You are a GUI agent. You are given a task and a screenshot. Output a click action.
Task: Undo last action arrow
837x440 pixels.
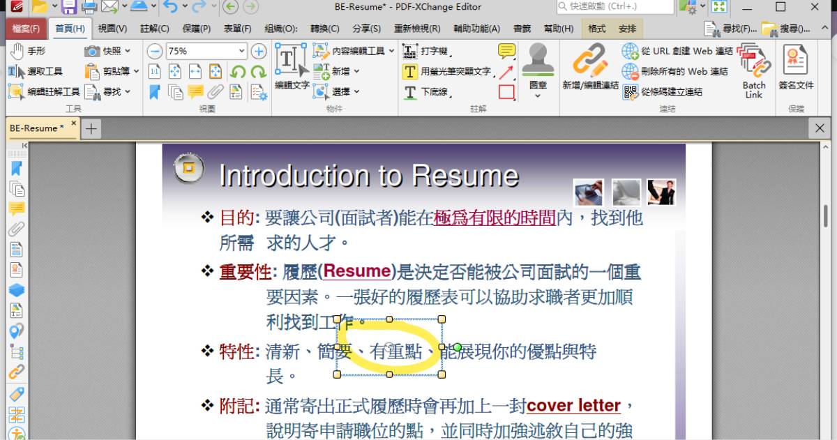point(169,8)
